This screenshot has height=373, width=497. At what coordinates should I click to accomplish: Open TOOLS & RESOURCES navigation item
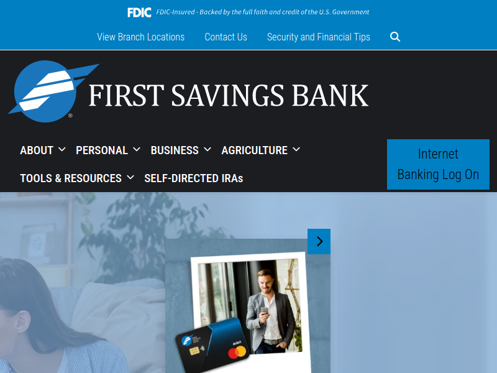[x=71, y=178]
